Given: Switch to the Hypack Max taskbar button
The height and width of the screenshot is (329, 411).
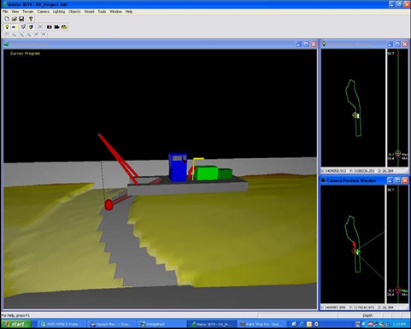Looking at the screenshot, I should coord(111,324).
